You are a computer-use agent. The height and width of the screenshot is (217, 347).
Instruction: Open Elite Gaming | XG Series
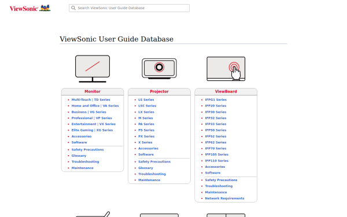92,130
